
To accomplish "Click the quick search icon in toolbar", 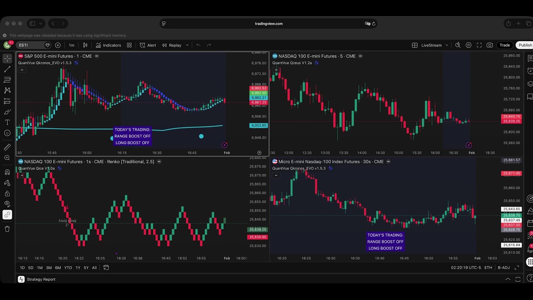I will click(458, 45).
